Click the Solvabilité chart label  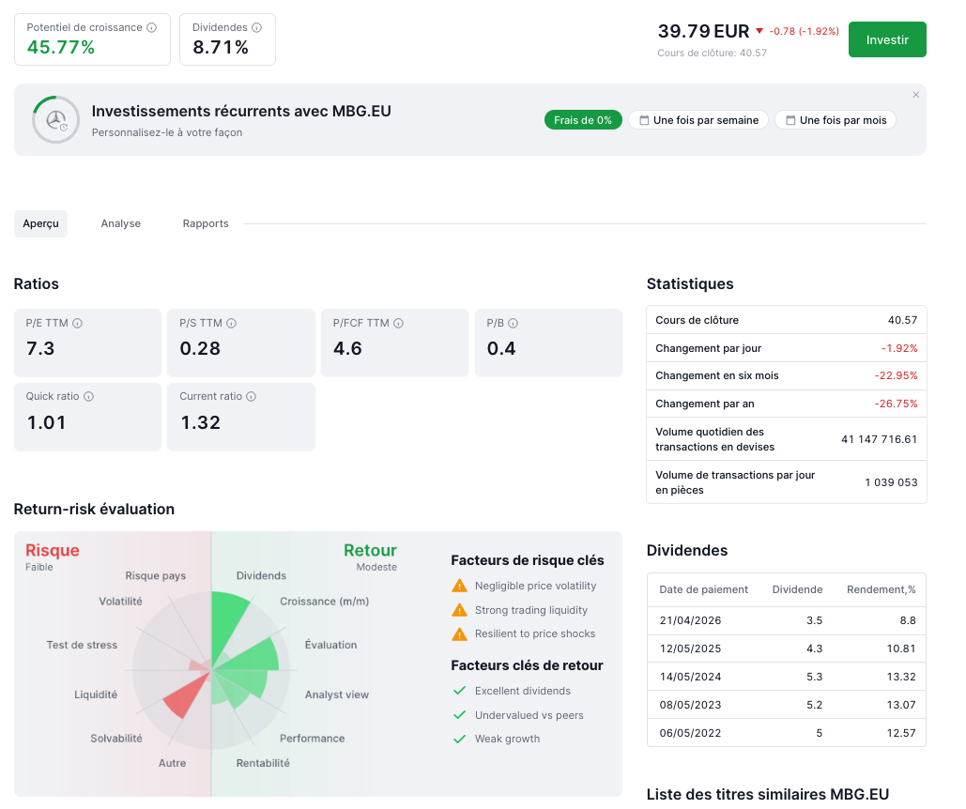(116, 739)
